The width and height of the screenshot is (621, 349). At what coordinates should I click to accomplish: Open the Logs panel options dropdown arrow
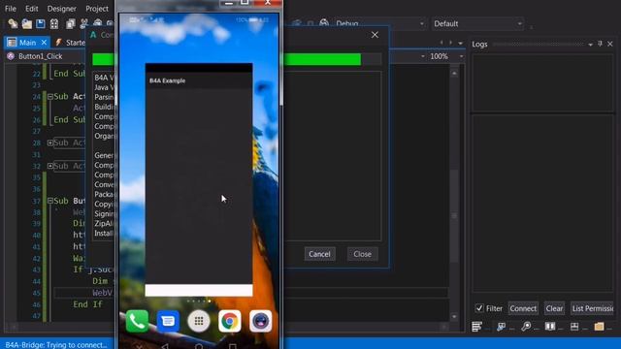pos(590,45)
